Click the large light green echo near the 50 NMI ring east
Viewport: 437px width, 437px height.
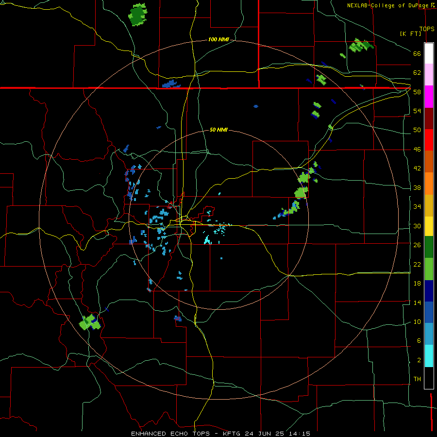pos(301,192)
